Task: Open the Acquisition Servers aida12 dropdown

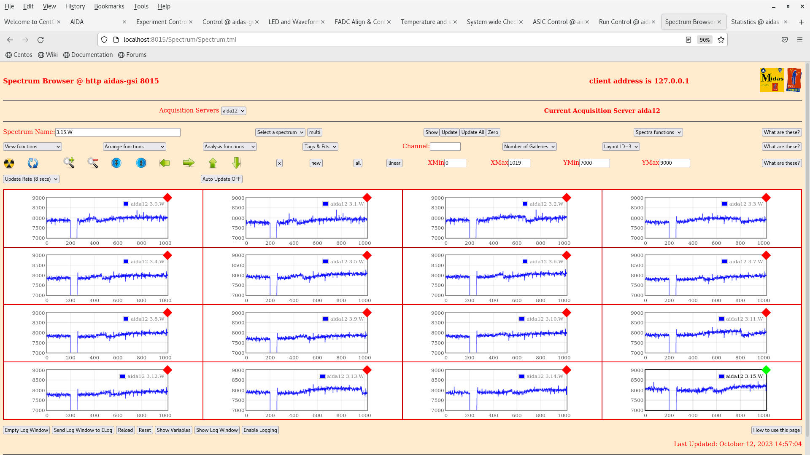Action: click(233, 111)
